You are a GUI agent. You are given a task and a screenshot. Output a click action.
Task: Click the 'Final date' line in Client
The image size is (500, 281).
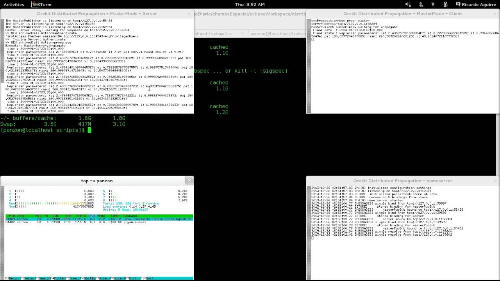tap(348, 30)
